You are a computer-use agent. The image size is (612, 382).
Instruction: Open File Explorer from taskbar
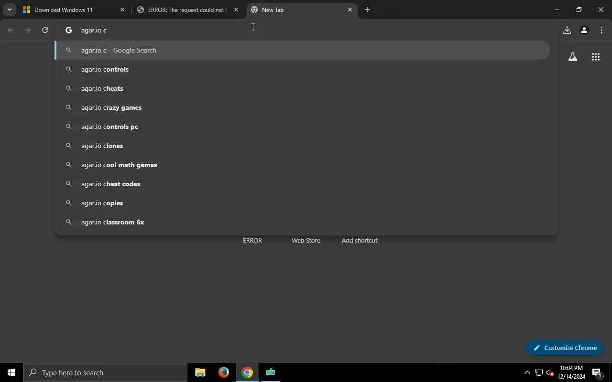[x=200, y=372]
